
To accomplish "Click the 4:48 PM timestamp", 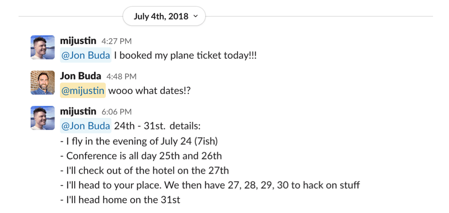I will point(121,77).
